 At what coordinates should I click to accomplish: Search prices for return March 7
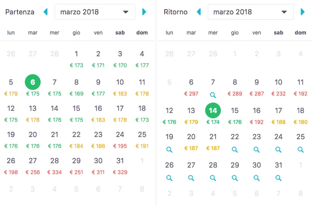tap(213, 95)
